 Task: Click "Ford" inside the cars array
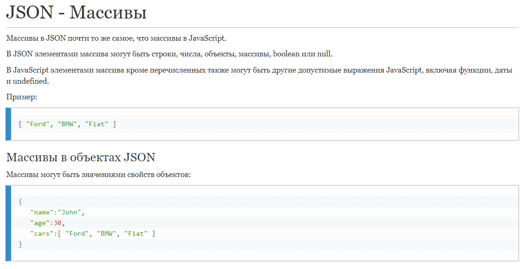[77, 234]
